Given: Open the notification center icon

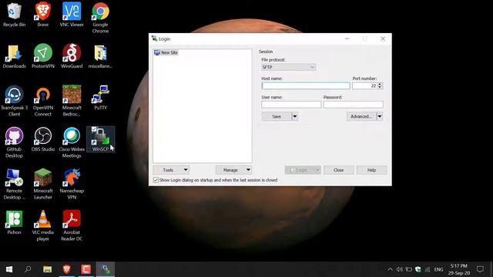Looking at the screenshot, I should 480,269.
